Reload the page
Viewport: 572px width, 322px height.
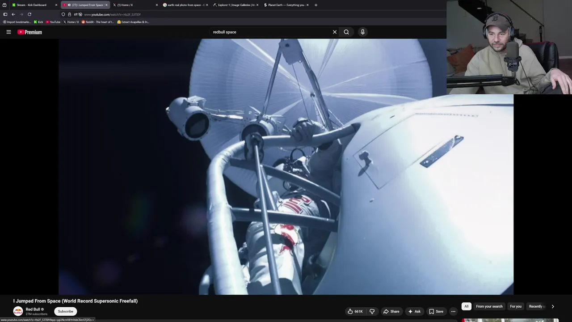click(29, 14)
